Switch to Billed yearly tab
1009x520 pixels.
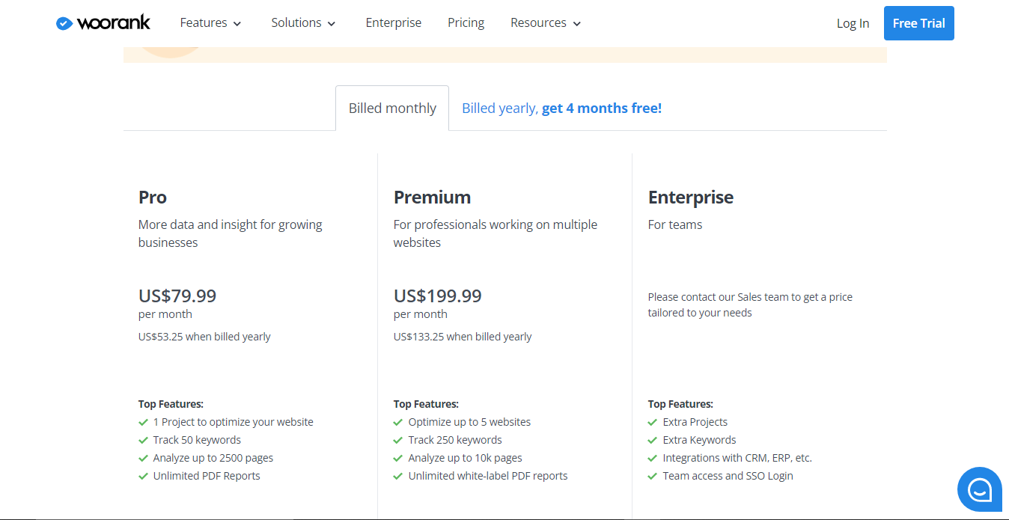tap(561, 108)
